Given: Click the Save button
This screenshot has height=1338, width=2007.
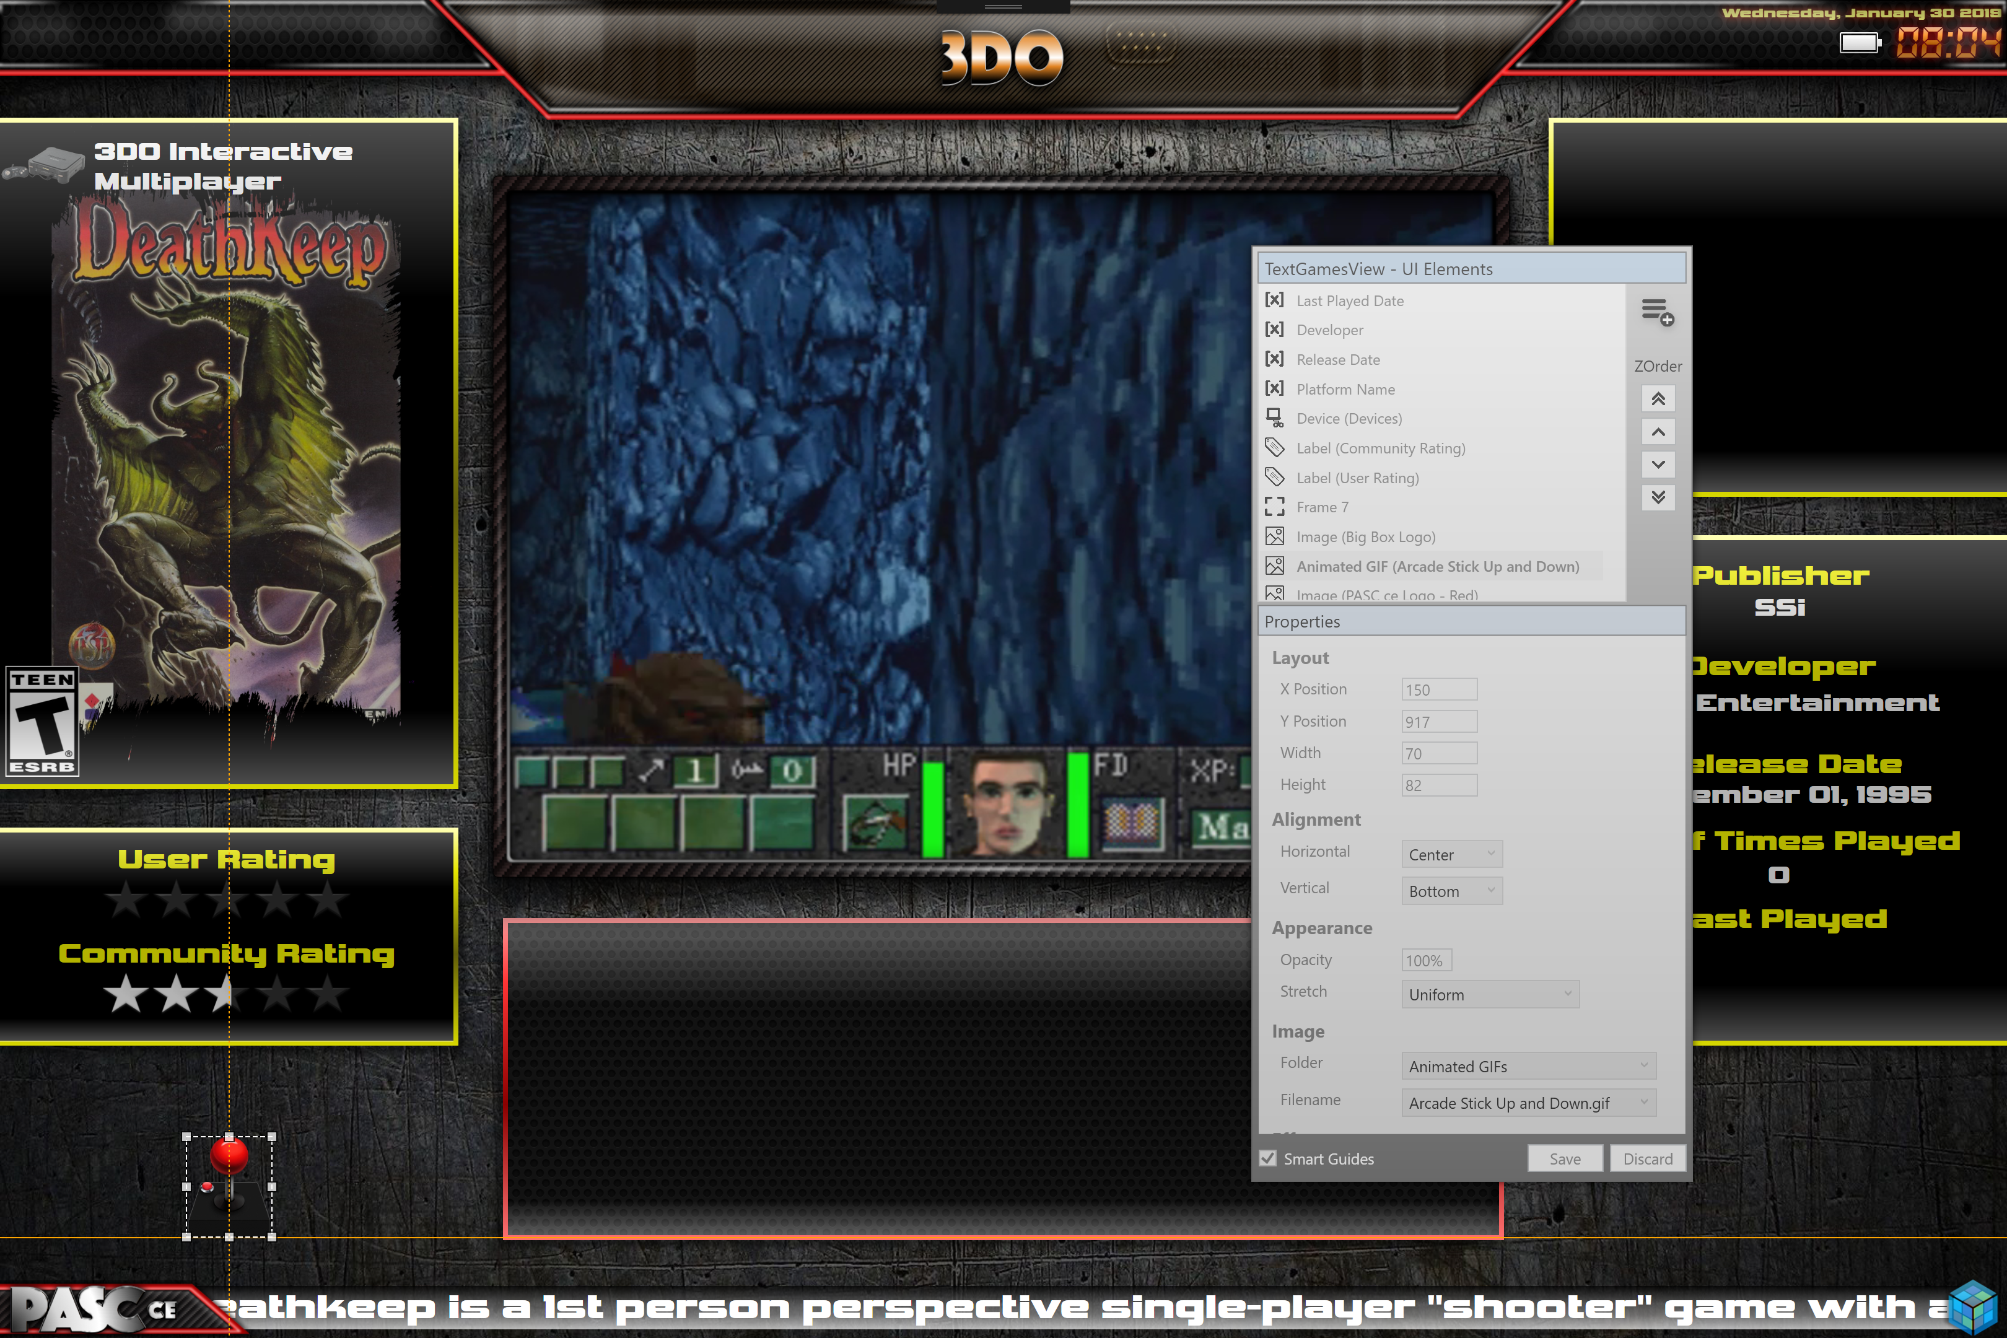Looking at the screenshot, I should [x=1564, y=1159].
